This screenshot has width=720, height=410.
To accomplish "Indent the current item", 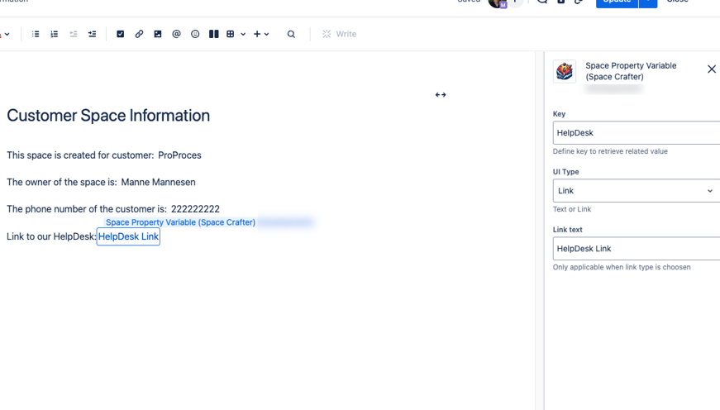I will (93, 34).
